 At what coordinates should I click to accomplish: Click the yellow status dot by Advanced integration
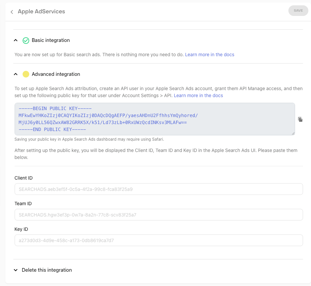[26, 74]
